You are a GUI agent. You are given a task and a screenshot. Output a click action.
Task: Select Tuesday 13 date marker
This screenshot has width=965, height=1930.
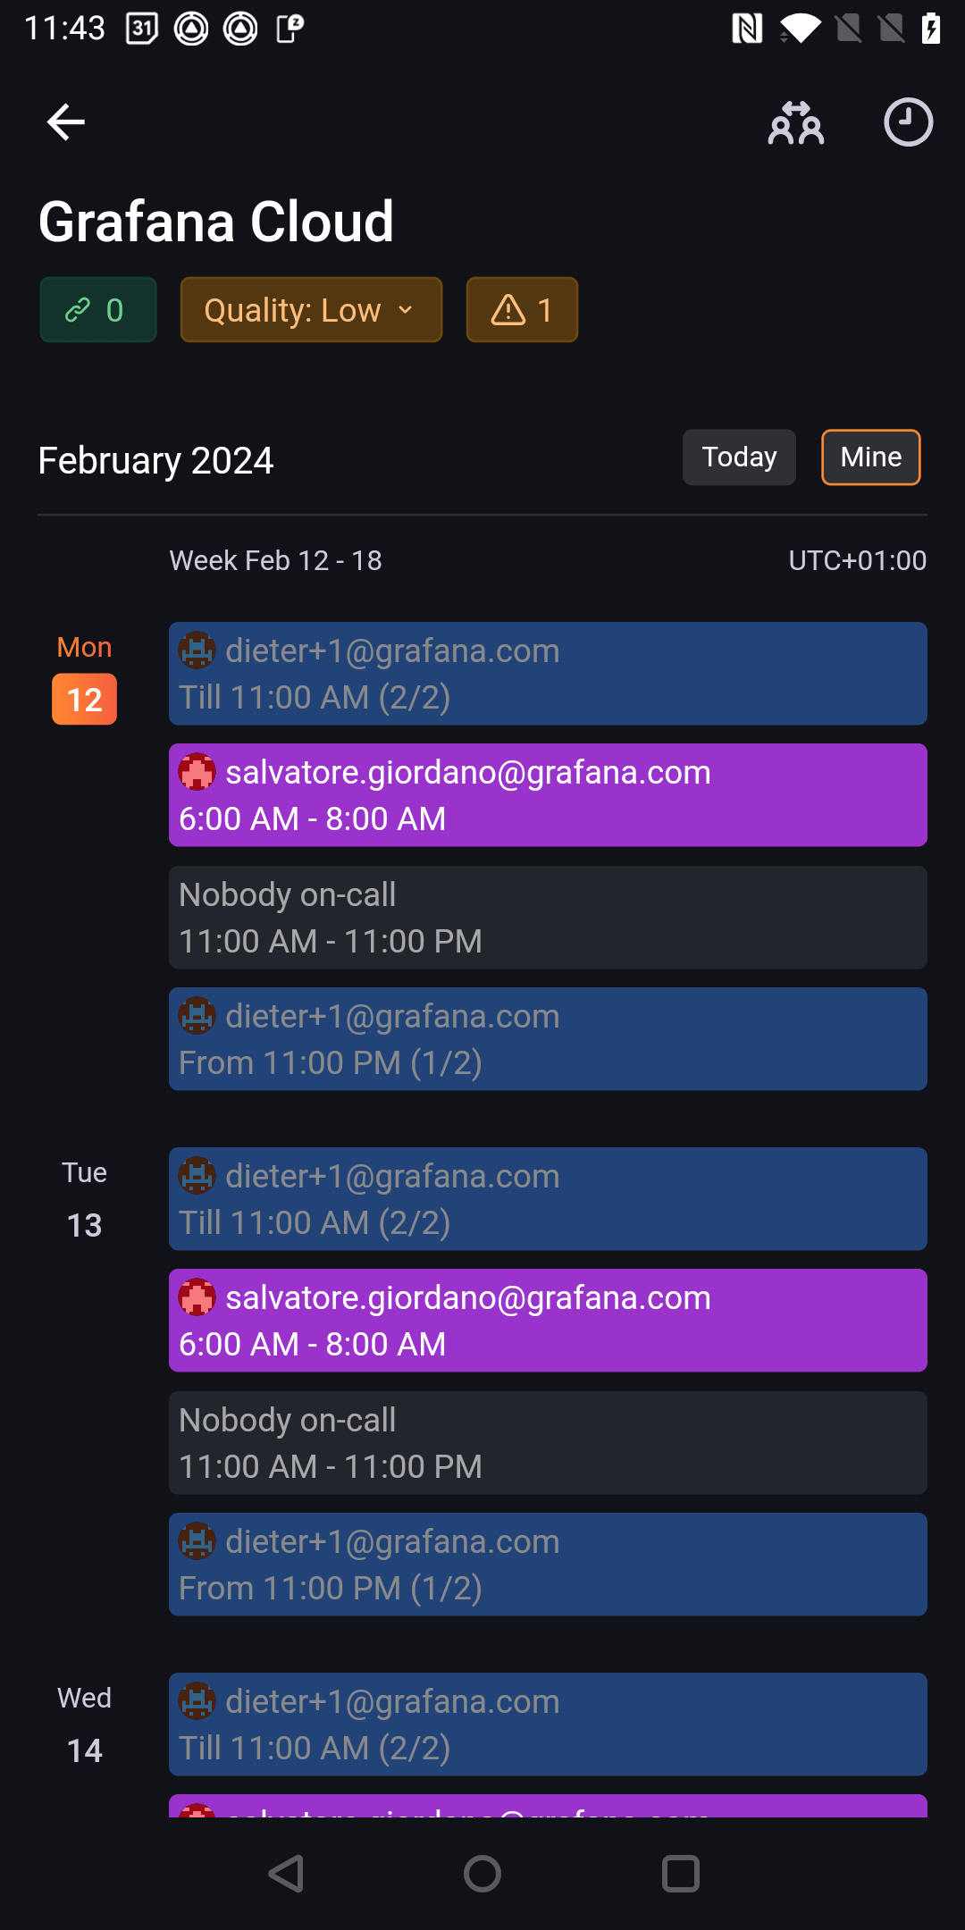click(84, 1224)
